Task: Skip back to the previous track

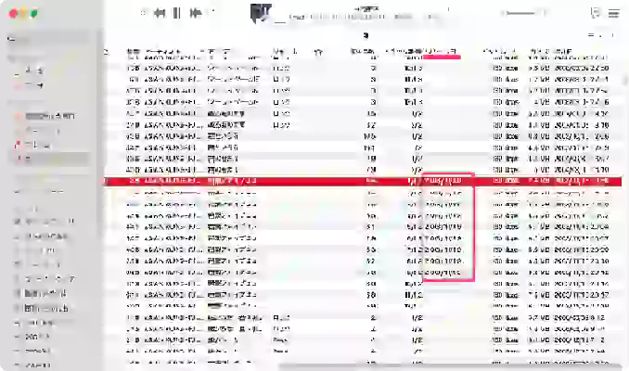Action: tap(160, 13)
